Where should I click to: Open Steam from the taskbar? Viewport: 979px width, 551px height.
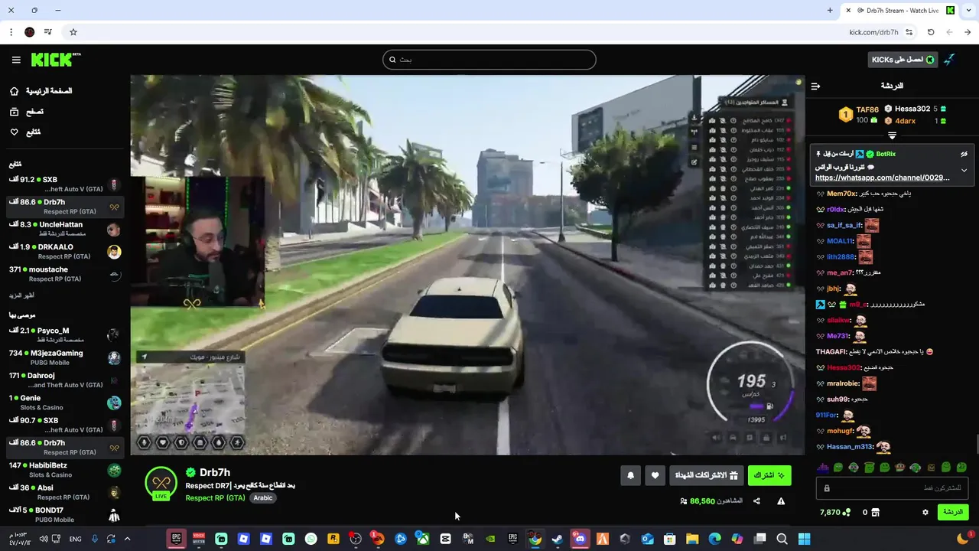[558, 539]
